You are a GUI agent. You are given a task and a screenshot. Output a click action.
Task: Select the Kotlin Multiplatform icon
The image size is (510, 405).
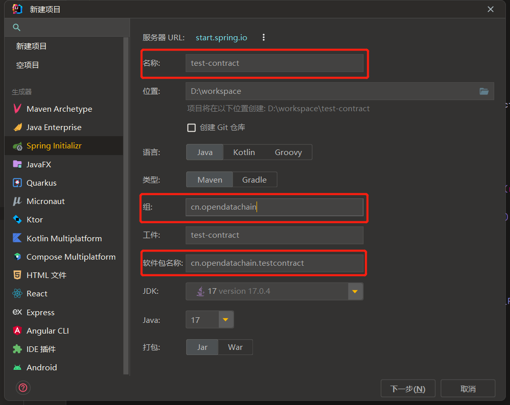click(17, 238)
